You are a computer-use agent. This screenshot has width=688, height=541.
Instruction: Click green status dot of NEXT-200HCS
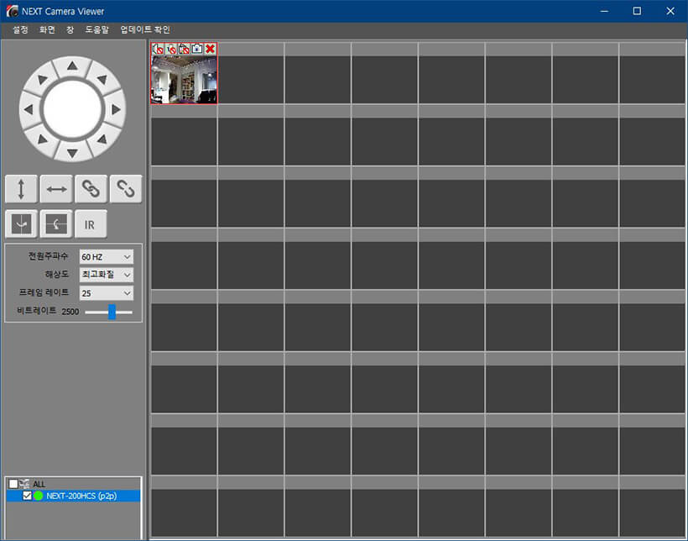[x=38, y=496]
